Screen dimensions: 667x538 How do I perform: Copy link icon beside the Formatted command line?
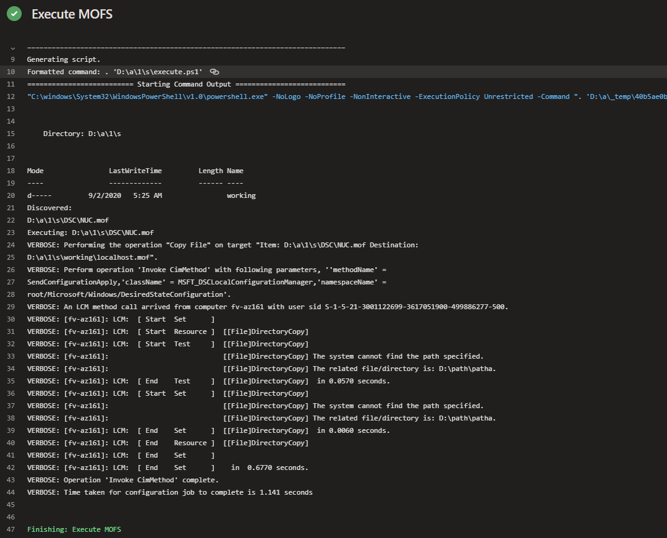click(x=215, y=72)
